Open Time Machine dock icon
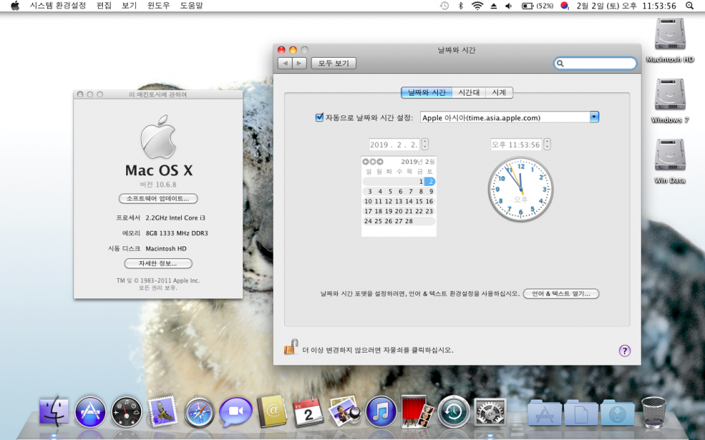Image resolution: width=705 pixels, height=440 pixels. tap(453, 412)
